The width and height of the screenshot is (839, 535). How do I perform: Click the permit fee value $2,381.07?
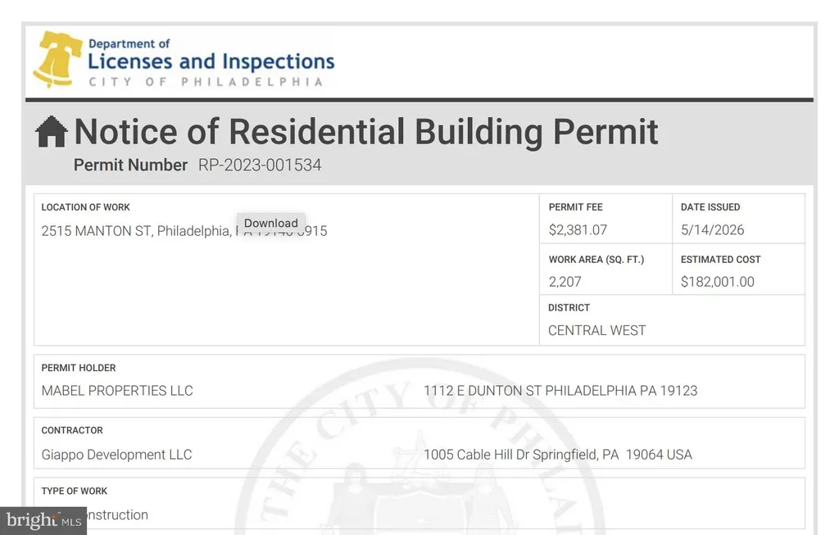(578, 230)
